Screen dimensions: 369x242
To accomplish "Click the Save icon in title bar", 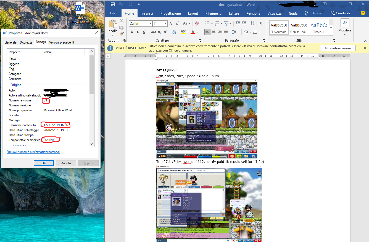I will (x=113, y=4).
